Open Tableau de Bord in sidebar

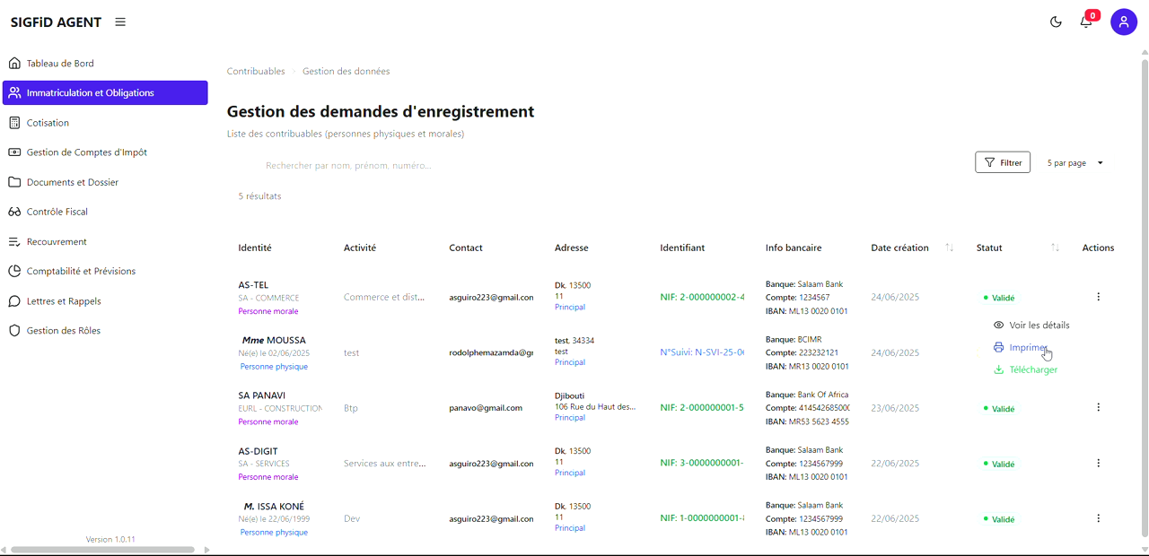point(60,64)
